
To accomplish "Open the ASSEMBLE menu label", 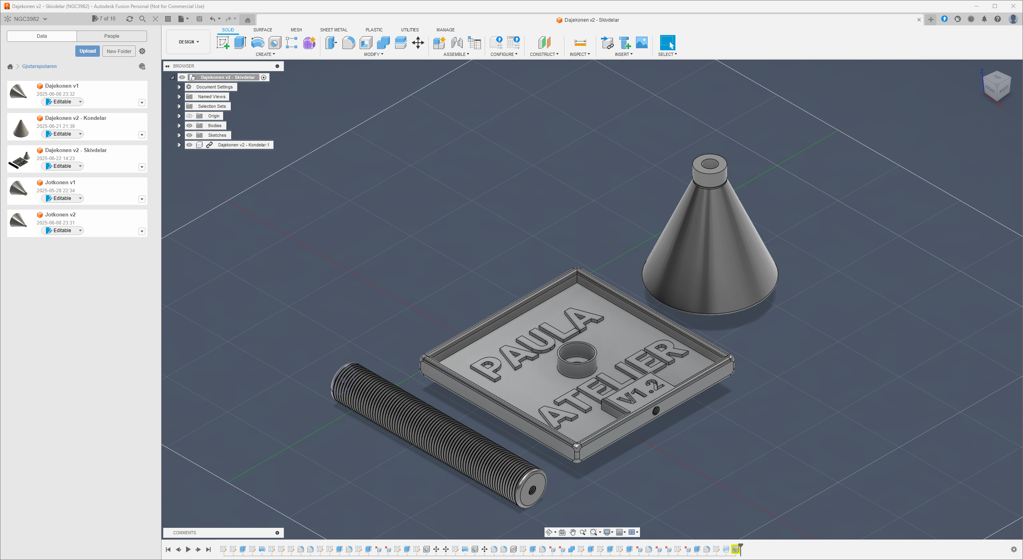I will tap(456, 54).
